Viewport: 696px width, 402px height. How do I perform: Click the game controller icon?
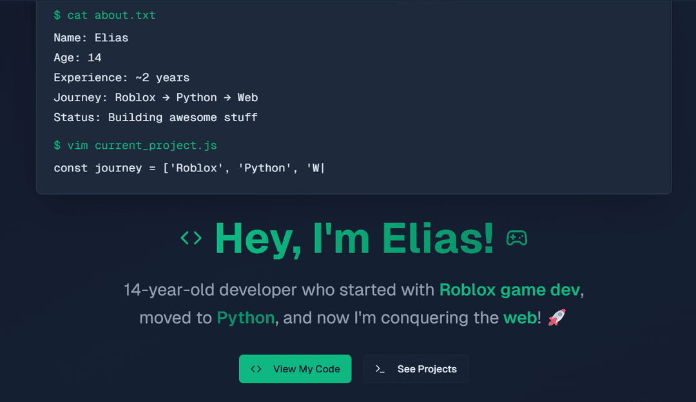coord(516,238)
